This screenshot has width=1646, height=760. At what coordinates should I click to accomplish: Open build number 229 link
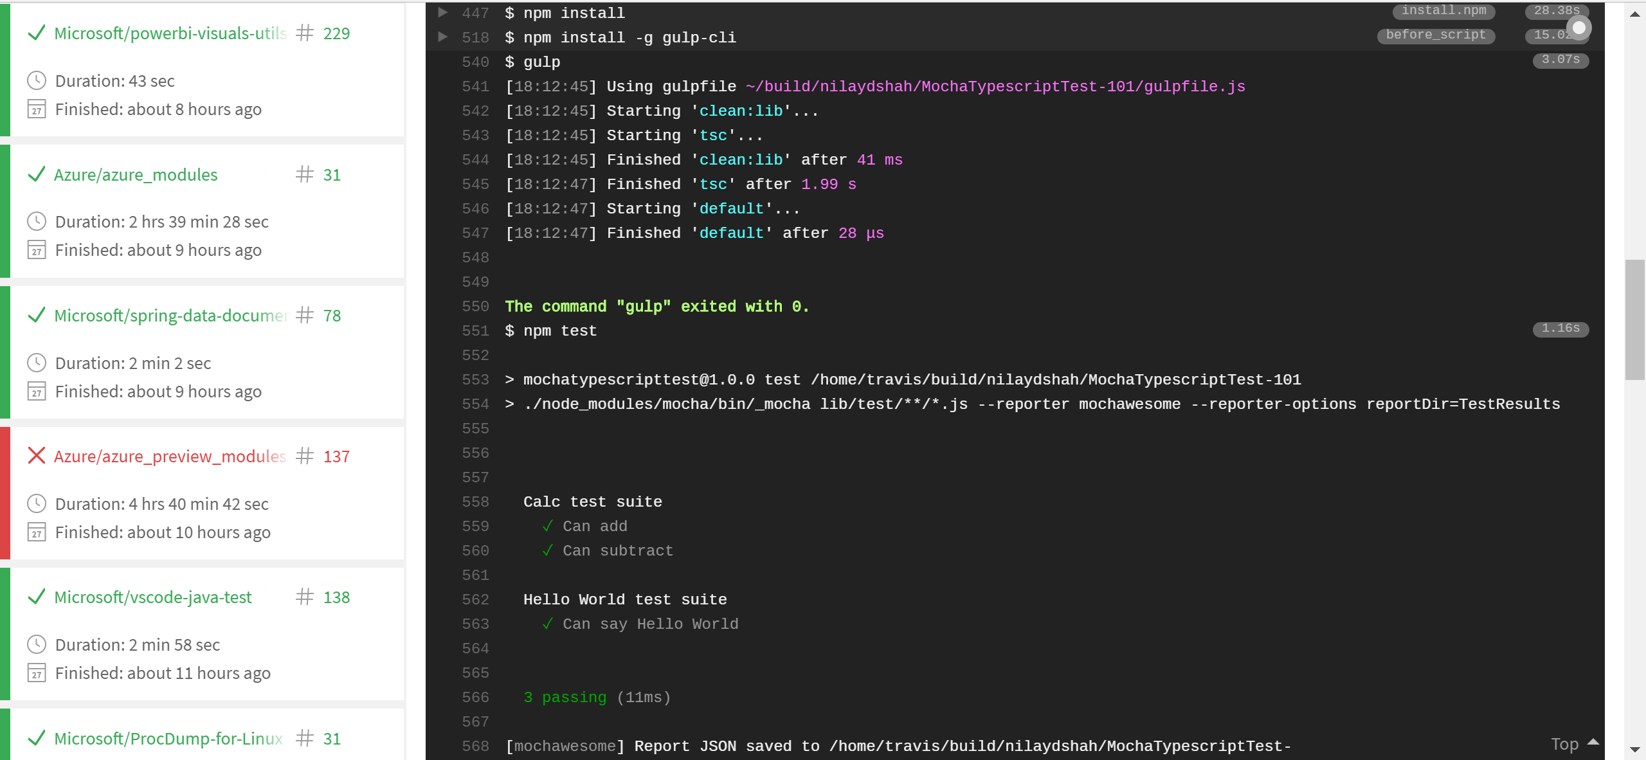[336, 33]
